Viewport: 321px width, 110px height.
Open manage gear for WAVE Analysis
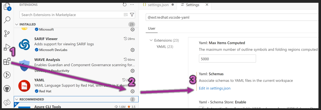(132, 71)
